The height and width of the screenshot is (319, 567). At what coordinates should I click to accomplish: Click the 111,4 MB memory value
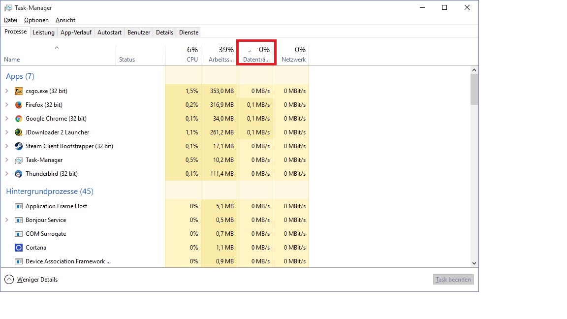coord(221,174)
